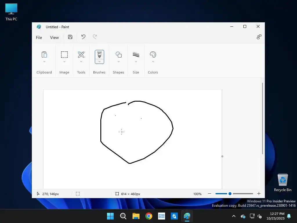Click the canvas dimensions icon in status bar
The height and width of the screenshot is (223, 297).
(x=117, y=194)
